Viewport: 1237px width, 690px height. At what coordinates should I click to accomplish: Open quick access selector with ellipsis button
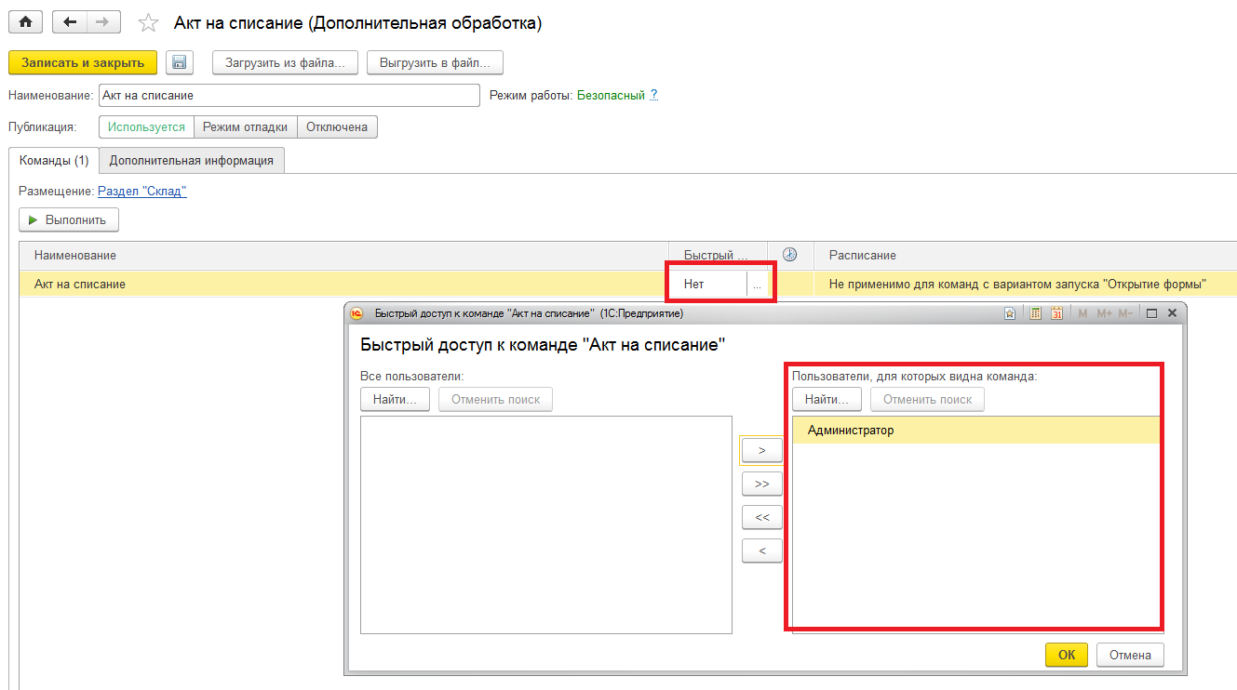pyautogui.click(x=757, y=285)
